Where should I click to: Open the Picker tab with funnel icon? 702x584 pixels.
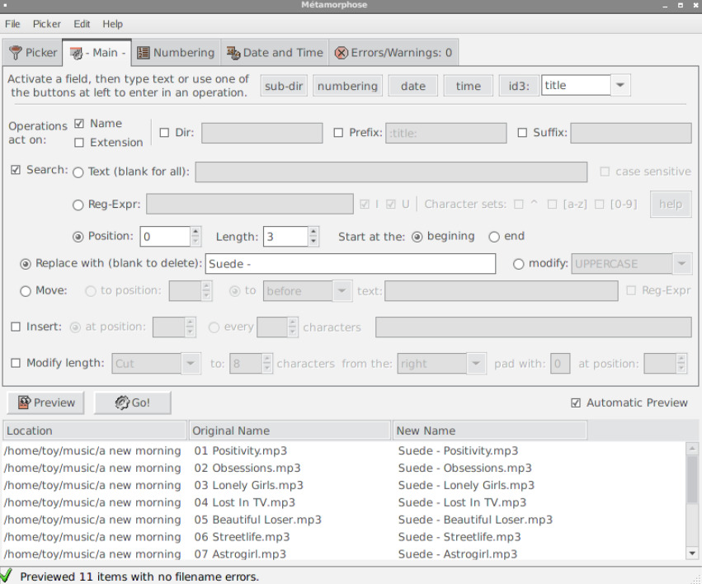(x=33, y=53)
